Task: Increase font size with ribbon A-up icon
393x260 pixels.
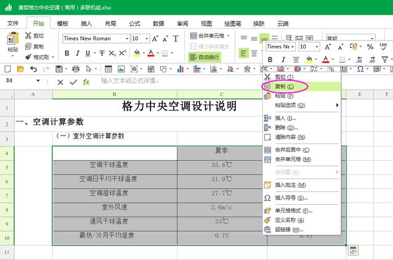Action: pyautogui.click(x=155, y=39)
